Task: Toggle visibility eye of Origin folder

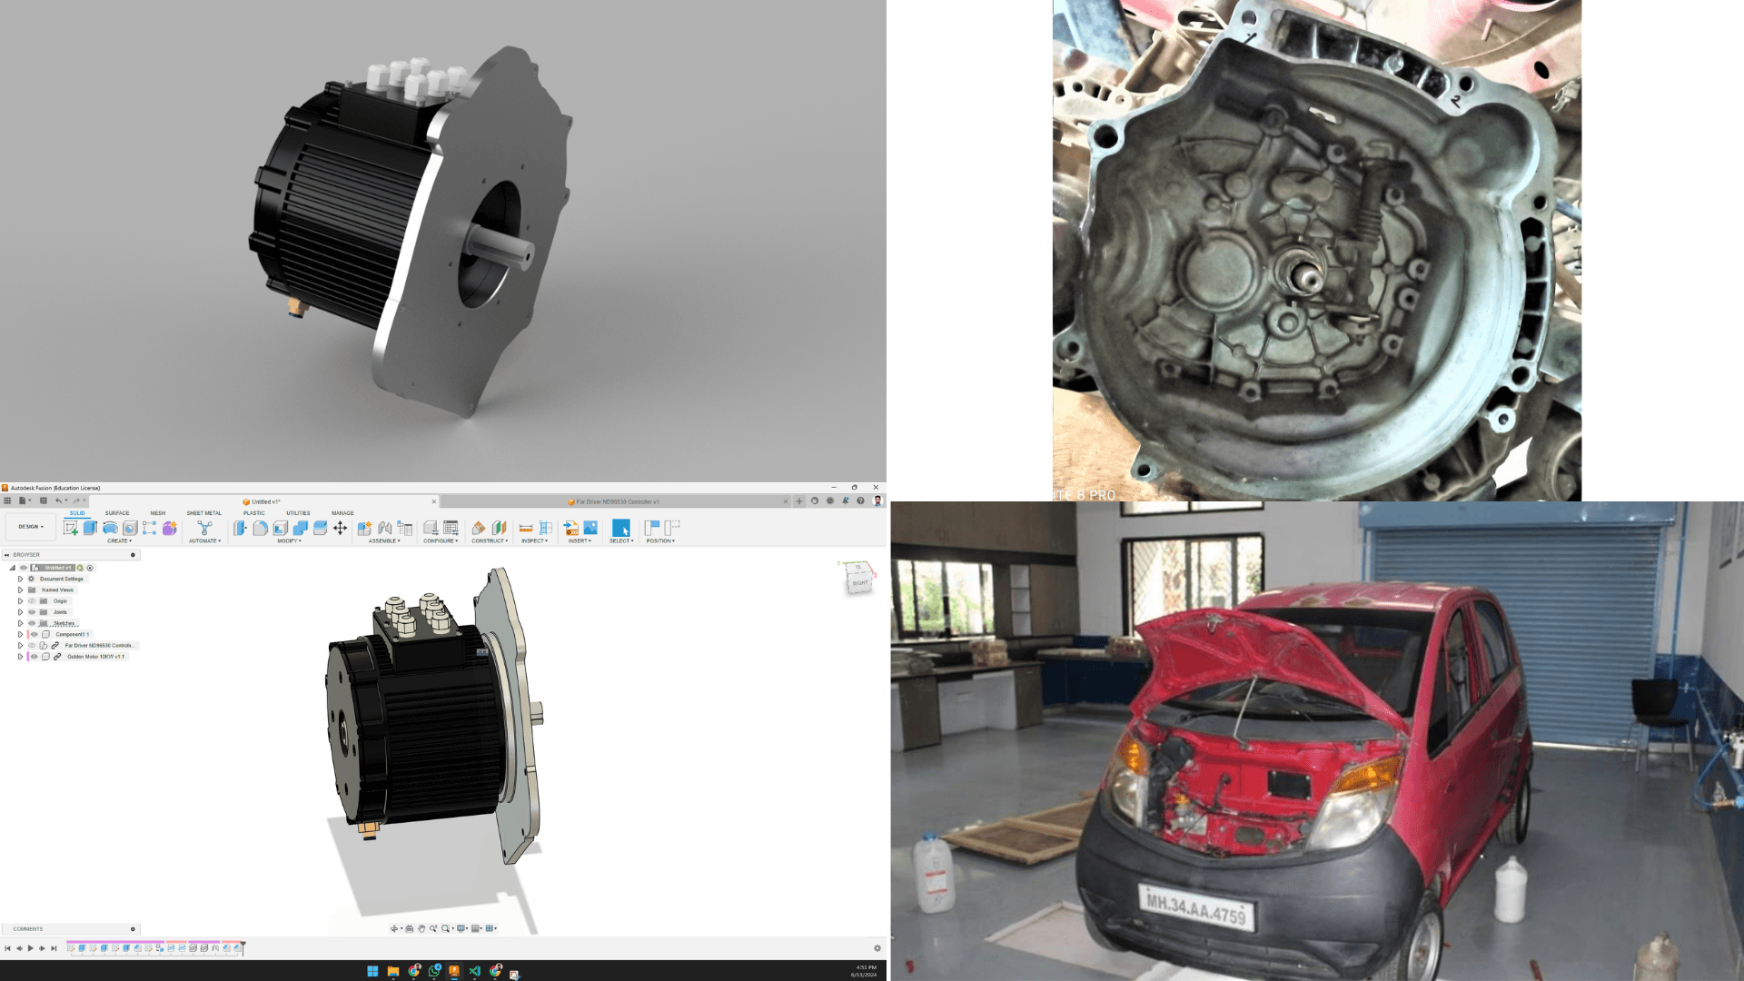Action: click(x=32, y=601)
